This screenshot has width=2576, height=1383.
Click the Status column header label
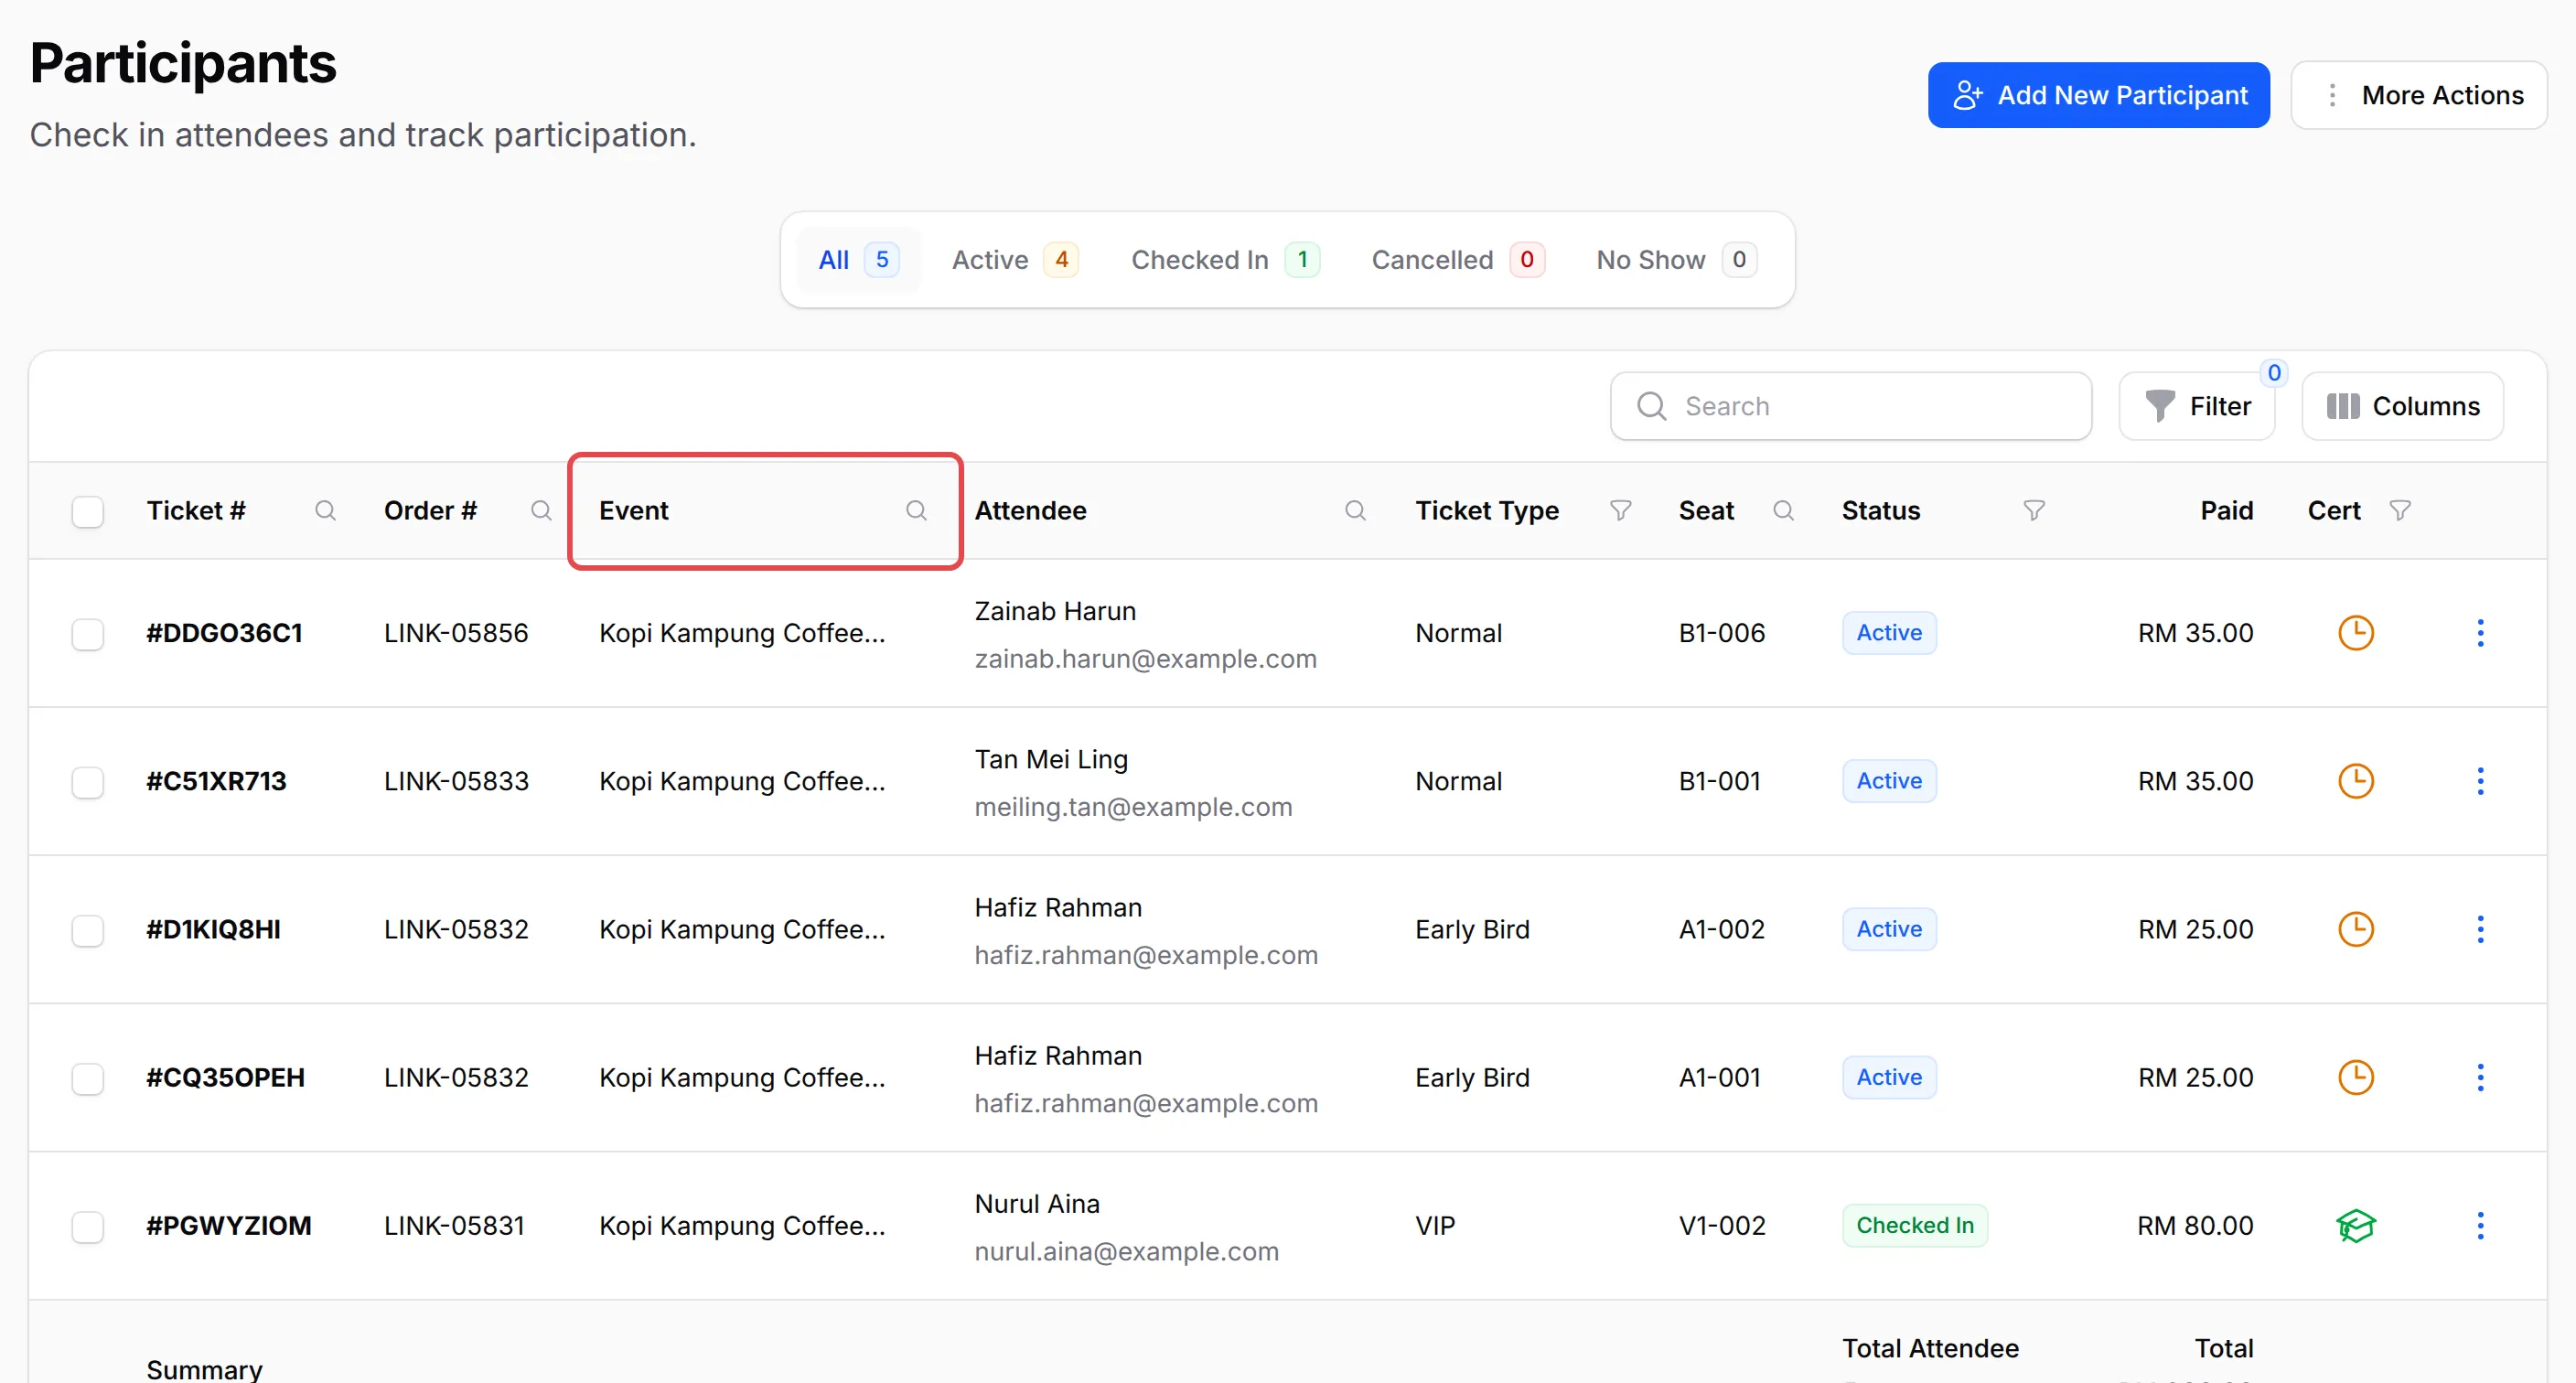[x=1880, y=511]
